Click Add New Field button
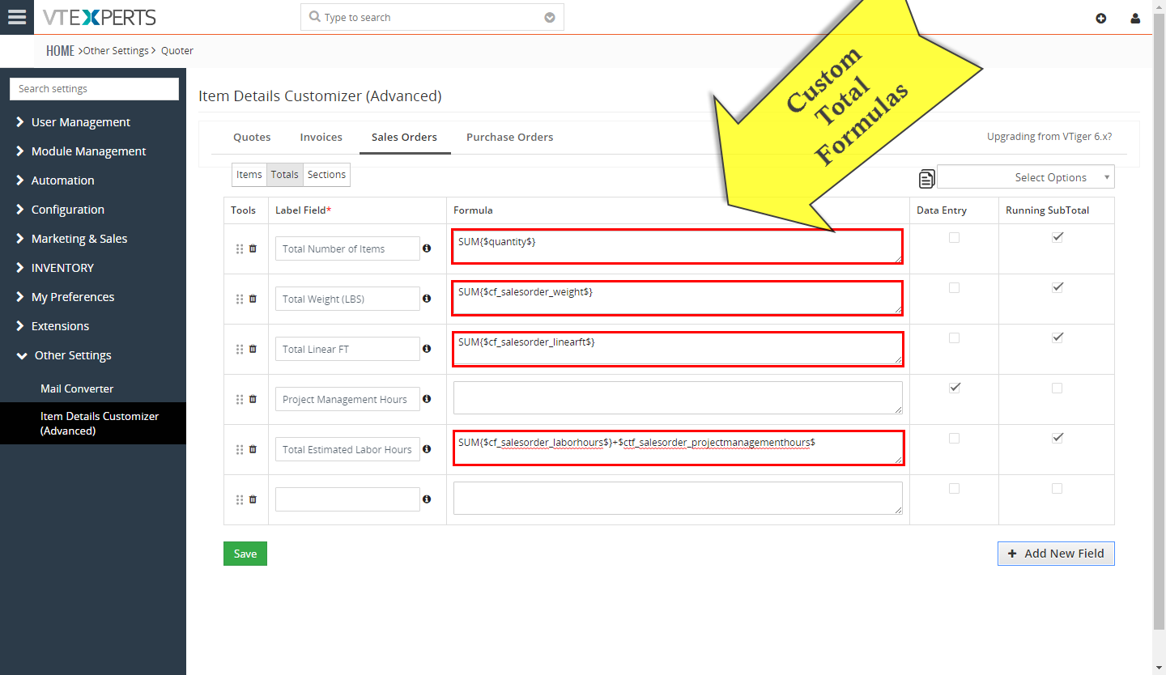The height and width of the screenshot is (675, 1166). tap(1056, 554)
